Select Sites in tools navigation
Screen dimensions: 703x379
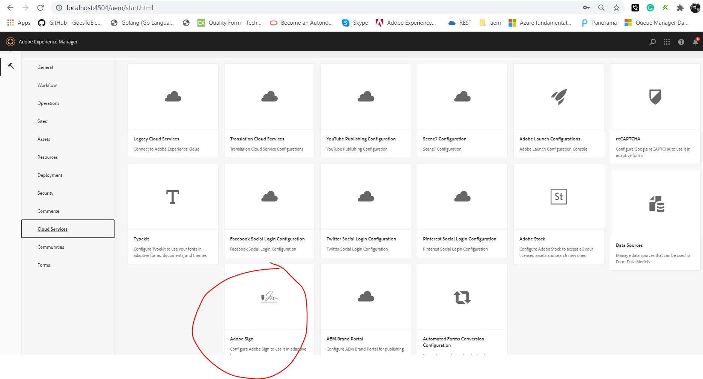[42, 121]
